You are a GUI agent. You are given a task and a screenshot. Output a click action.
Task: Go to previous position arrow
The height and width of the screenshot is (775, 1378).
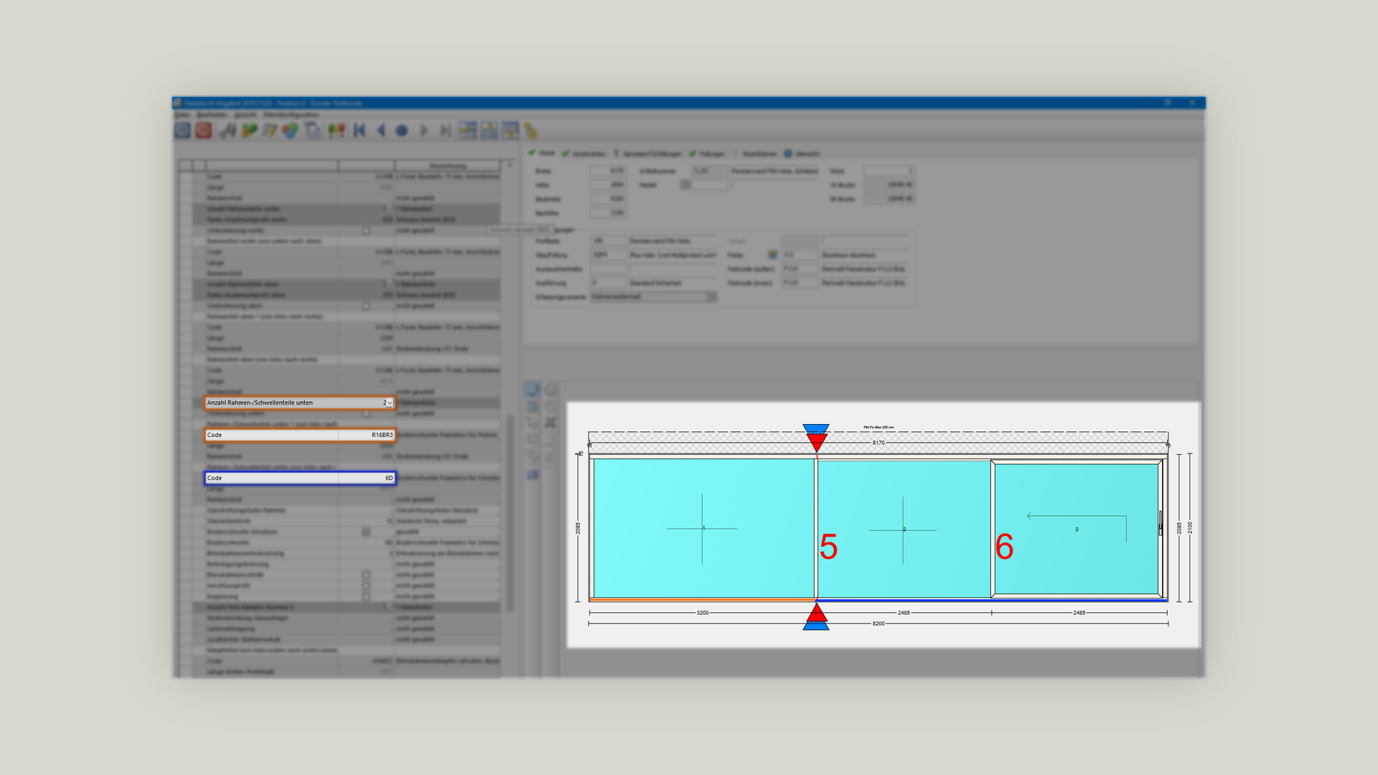[381, 131]
